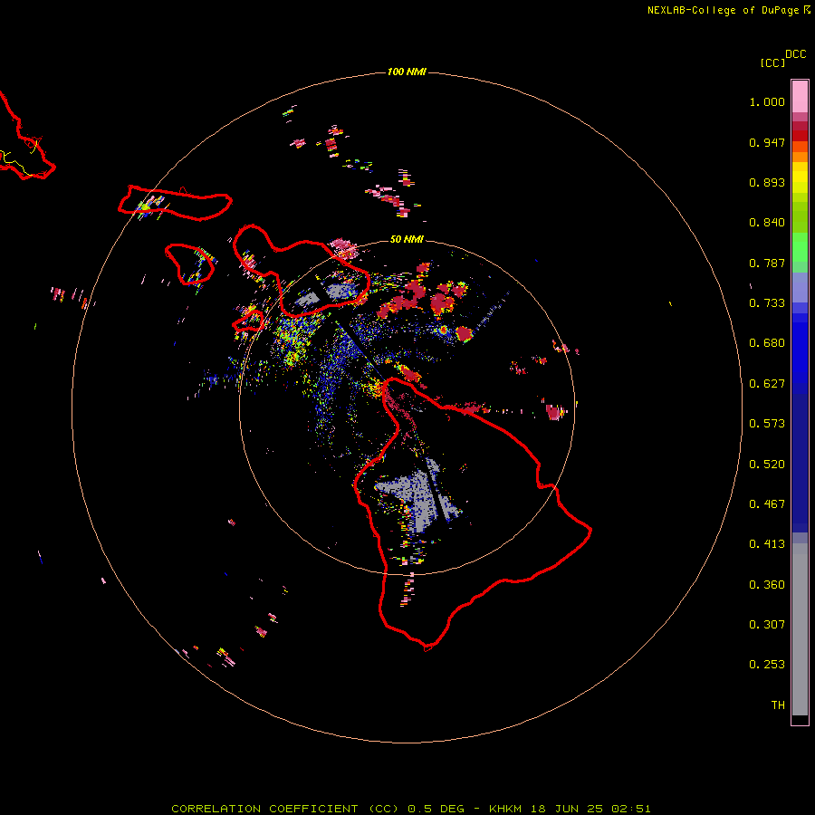Screen dimensions: 815x815
Task: Select the 0.253 legend value
Action: coord(767,665)
